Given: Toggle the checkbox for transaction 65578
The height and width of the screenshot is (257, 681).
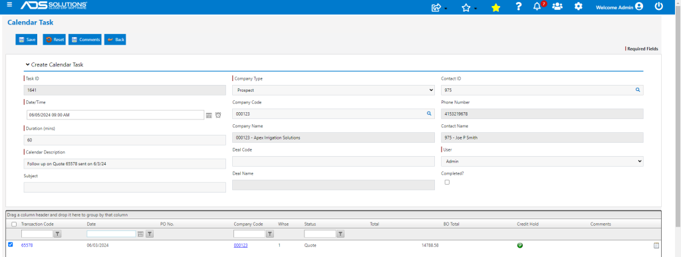Looking at the screenshot, I should point(11,244).
